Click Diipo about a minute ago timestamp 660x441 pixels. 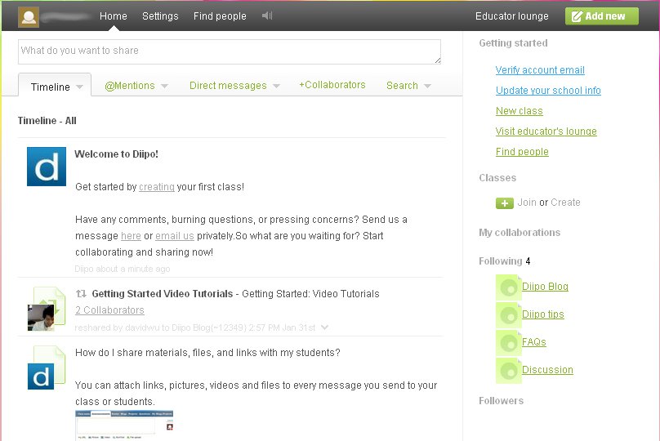click(x=123, y=269)
